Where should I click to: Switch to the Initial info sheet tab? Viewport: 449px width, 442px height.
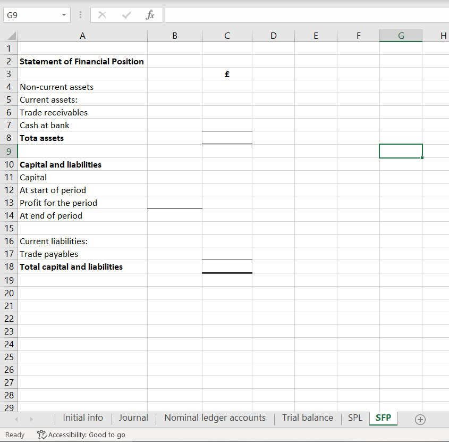[x=83, y=418]
